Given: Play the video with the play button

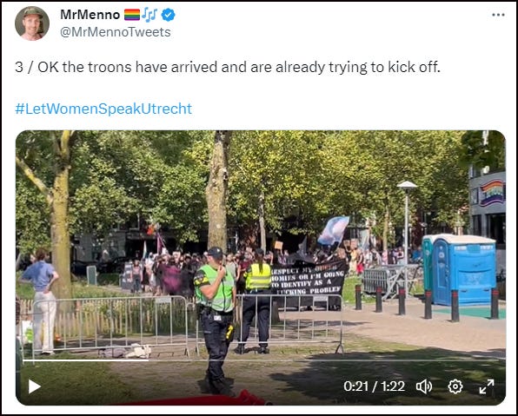Looking at the screenshot, I should click(35, 386).
